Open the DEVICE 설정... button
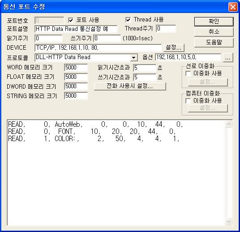 pyautogui.click(x=174, y=47)
